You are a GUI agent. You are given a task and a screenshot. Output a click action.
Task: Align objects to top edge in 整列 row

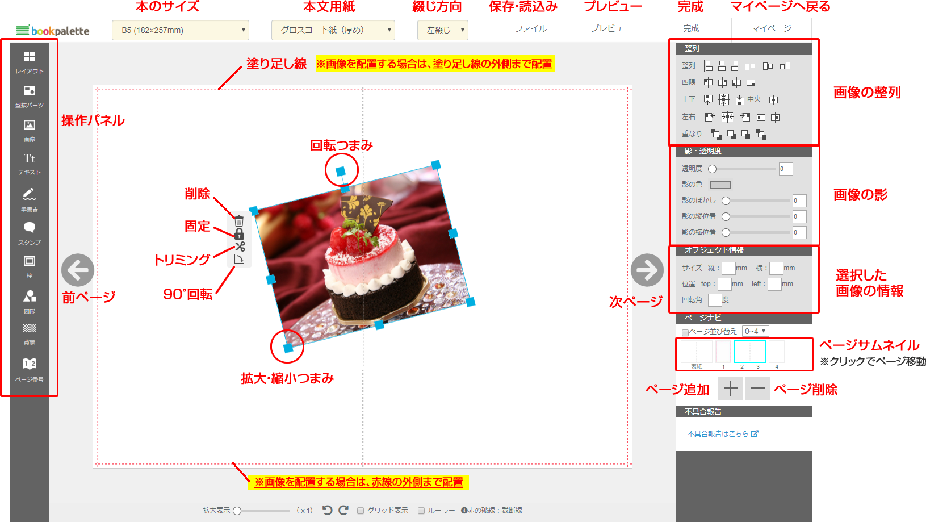pos(750,66)
